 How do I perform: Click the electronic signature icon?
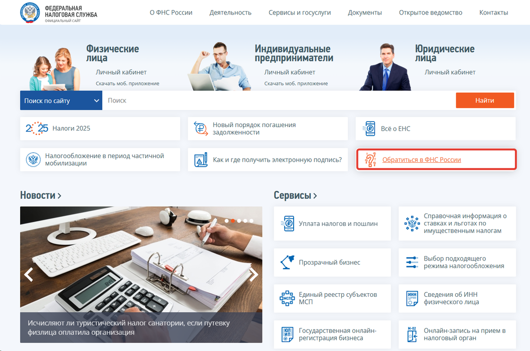tap(201, 160)
